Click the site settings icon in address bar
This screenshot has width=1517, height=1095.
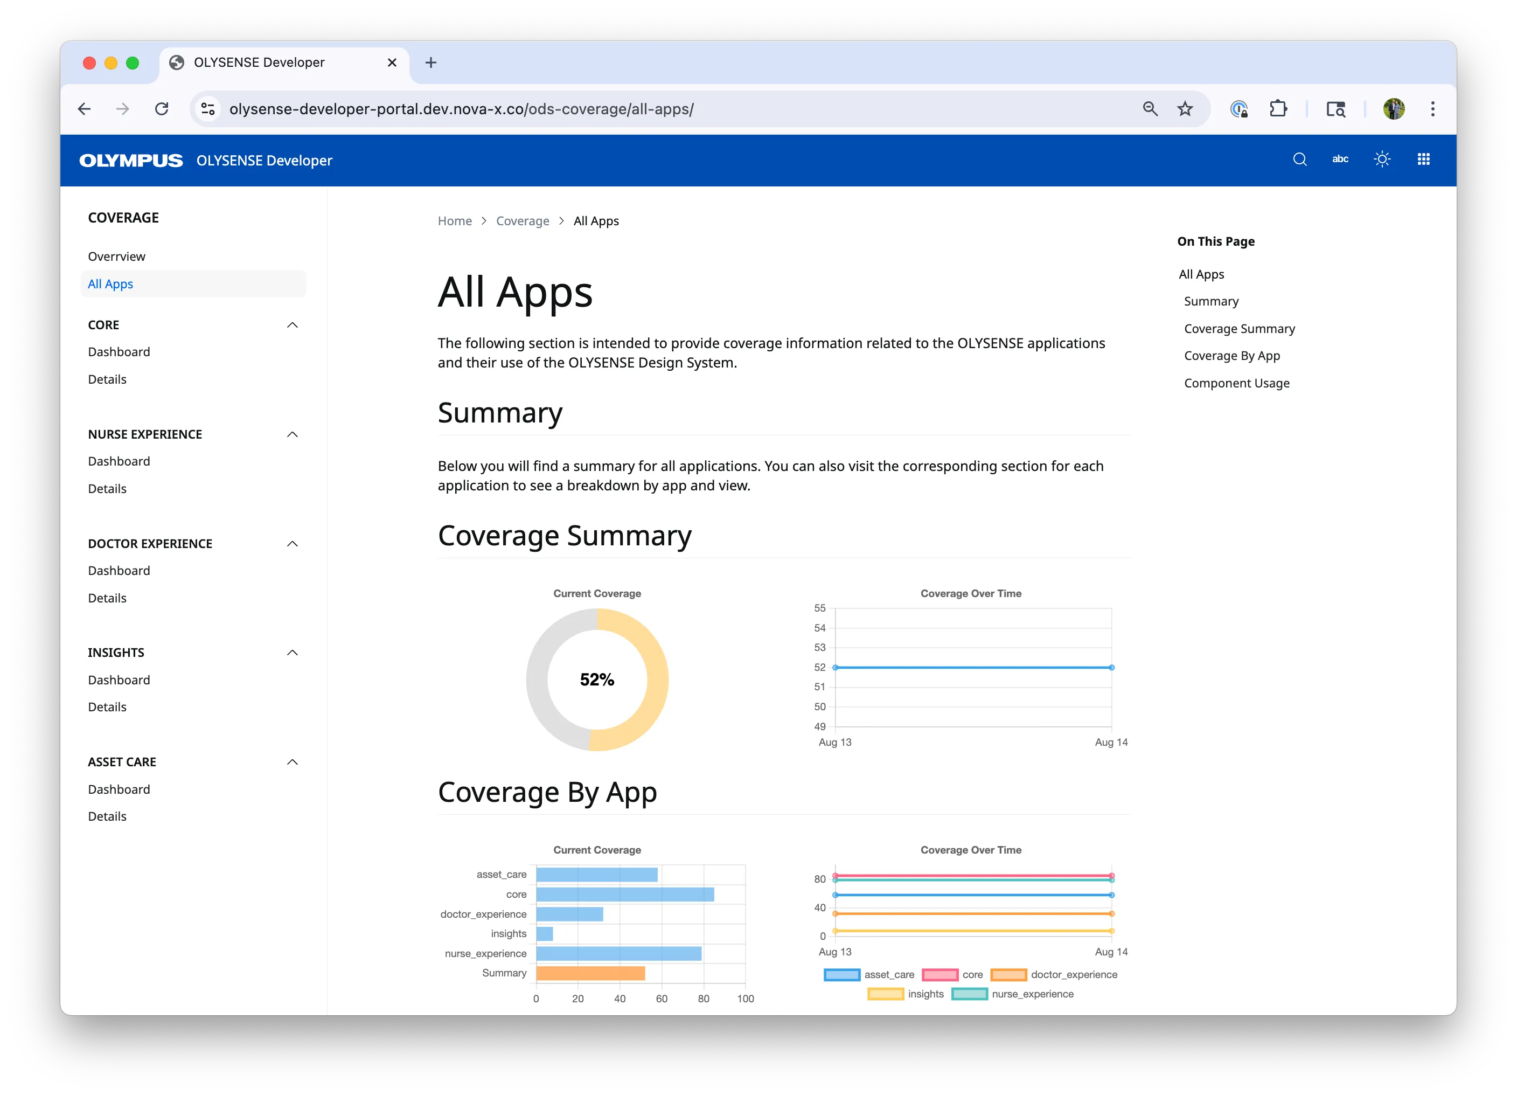[x=207, y=108]
